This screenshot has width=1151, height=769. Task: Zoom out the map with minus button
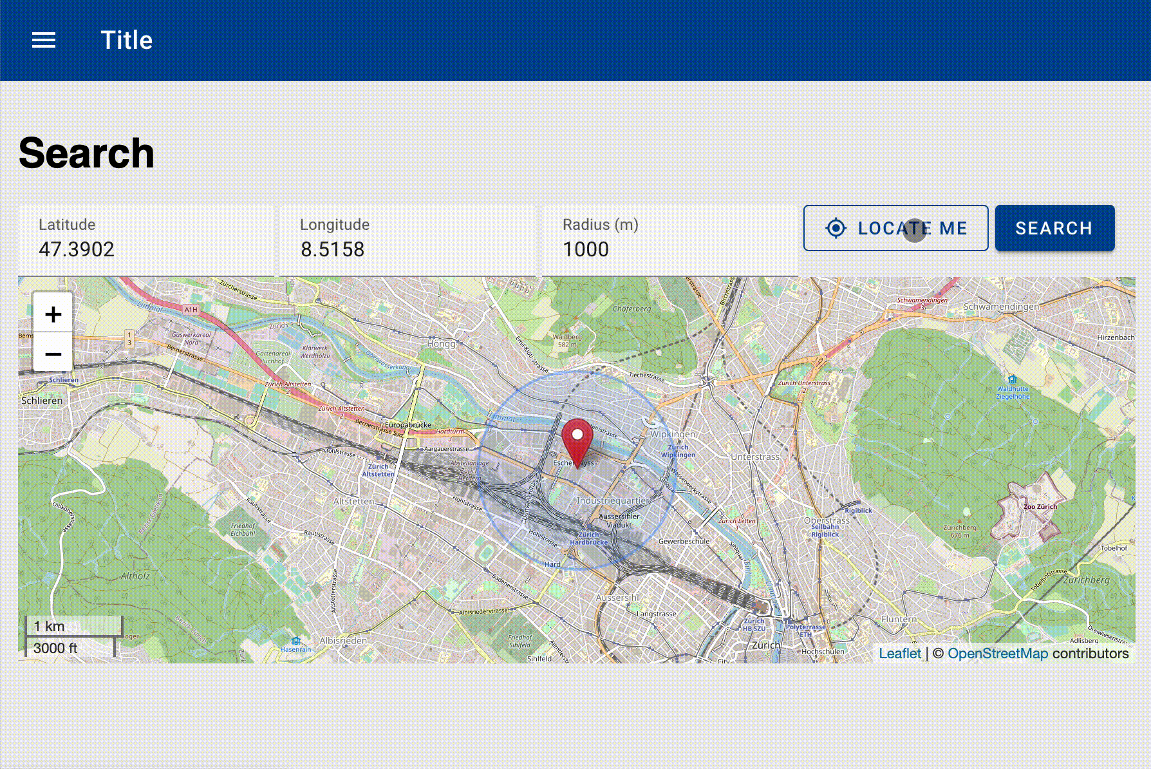pos(53,354)
